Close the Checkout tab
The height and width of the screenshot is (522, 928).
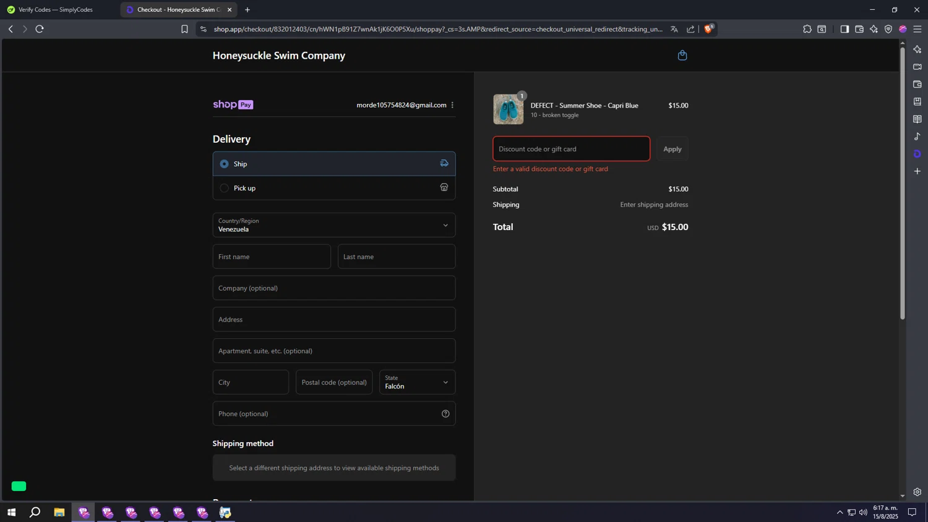tap(230, 10)
